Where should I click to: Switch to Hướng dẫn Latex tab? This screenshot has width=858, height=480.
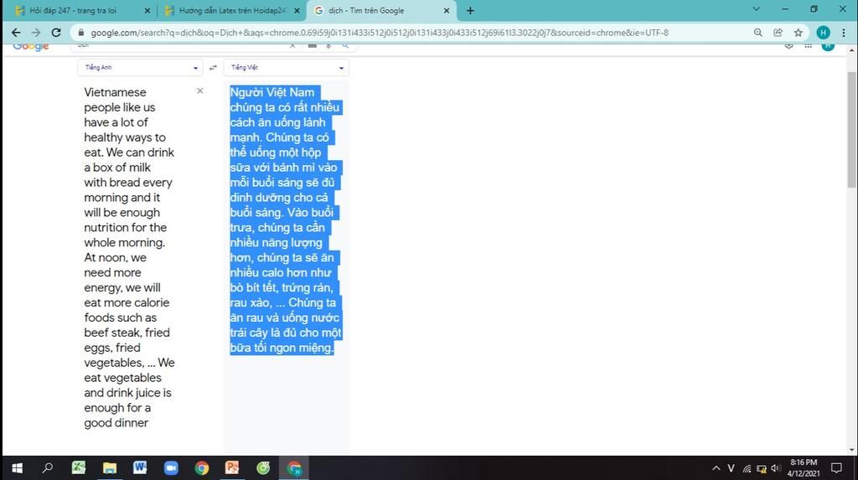(x=232, y=10)
